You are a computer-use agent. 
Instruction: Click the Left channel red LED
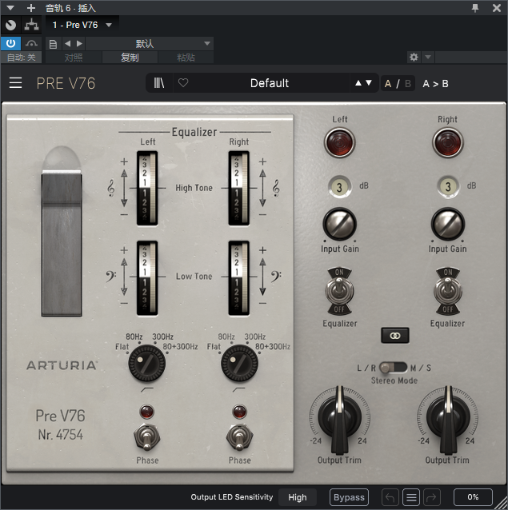[339, 142]
